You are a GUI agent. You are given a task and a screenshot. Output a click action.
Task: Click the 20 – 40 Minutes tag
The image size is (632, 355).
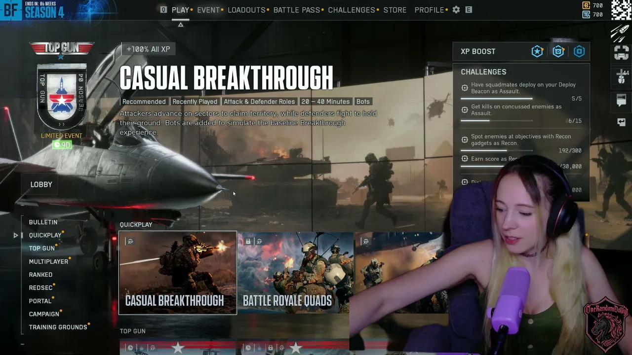coord(325,102)
